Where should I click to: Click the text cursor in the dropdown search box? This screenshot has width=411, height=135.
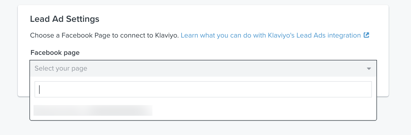click(39, 89)
